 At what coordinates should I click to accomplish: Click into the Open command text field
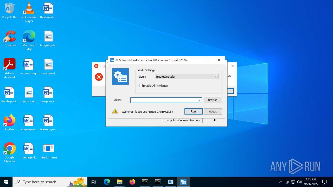(164, 100)
